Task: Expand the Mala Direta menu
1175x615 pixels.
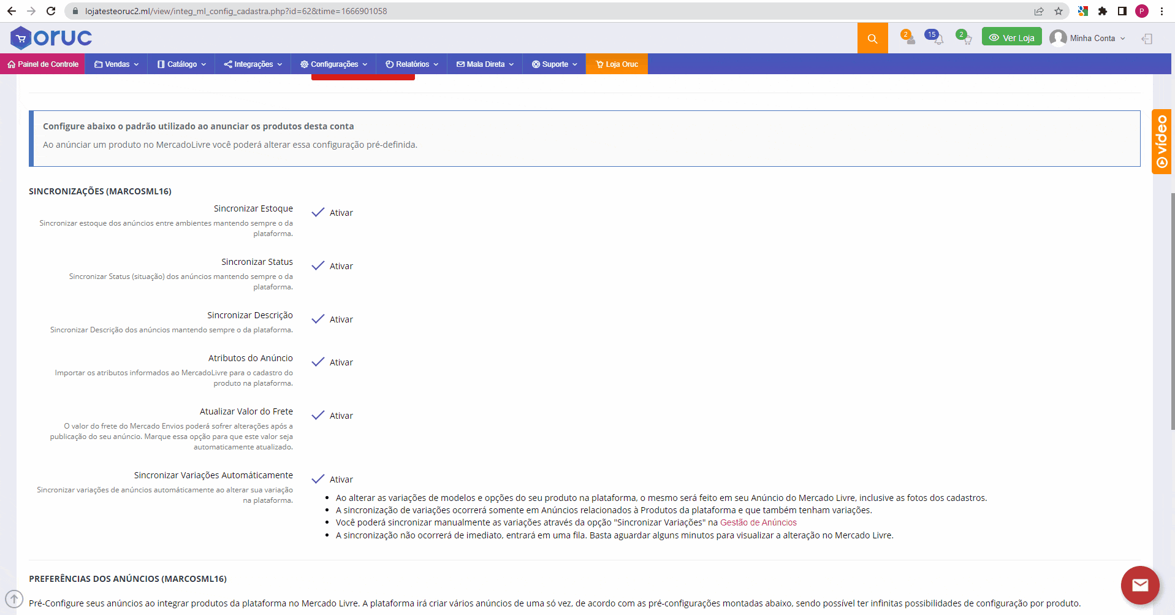Action: coord(485,64)
